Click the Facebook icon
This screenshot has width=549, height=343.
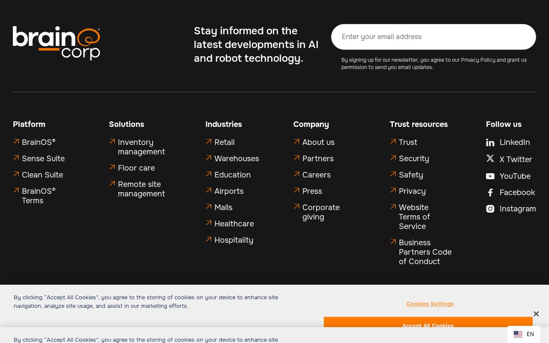point(490,193)
